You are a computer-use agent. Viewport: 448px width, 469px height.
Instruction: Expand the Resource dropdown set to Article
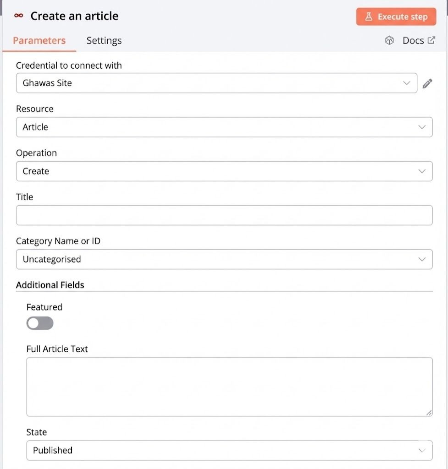[224, 127]
